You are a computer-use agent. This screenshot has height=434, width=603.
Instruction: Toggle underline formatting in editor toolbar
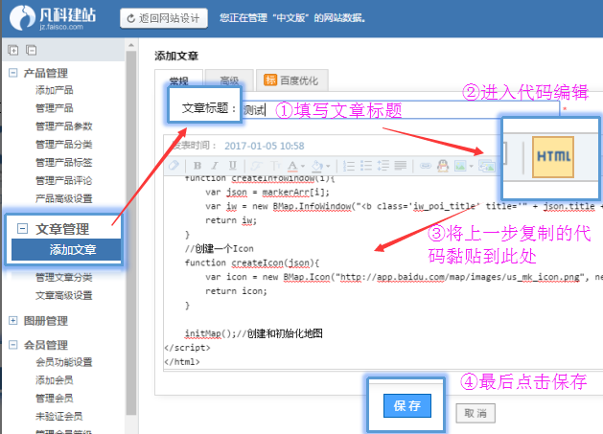(x=233, y=166)
